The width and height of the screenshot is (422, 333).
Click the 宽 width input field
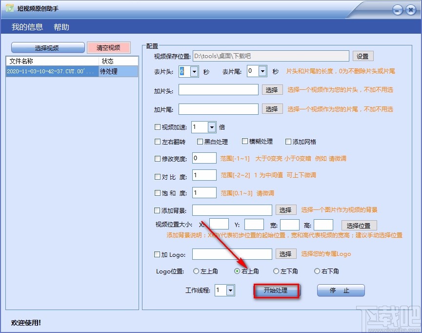point(290,225)
